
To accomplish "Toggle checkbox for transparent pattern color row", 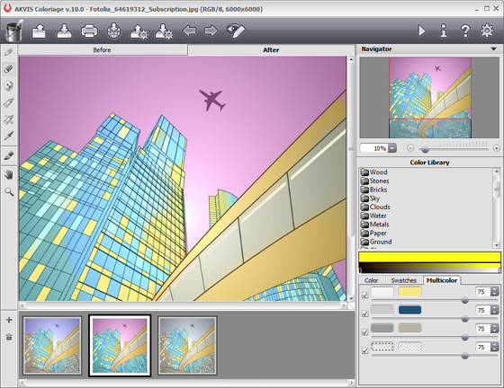I will (364, 351).
